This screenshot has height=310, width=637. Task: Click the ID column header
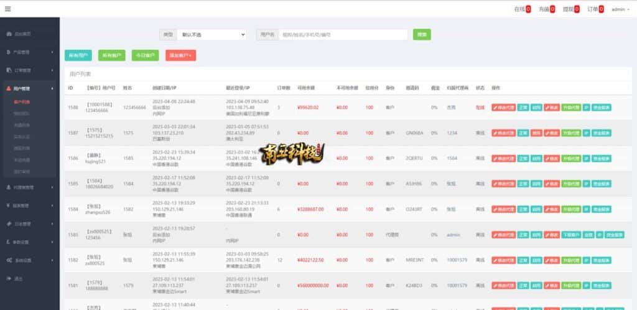(x=70, y=88)
